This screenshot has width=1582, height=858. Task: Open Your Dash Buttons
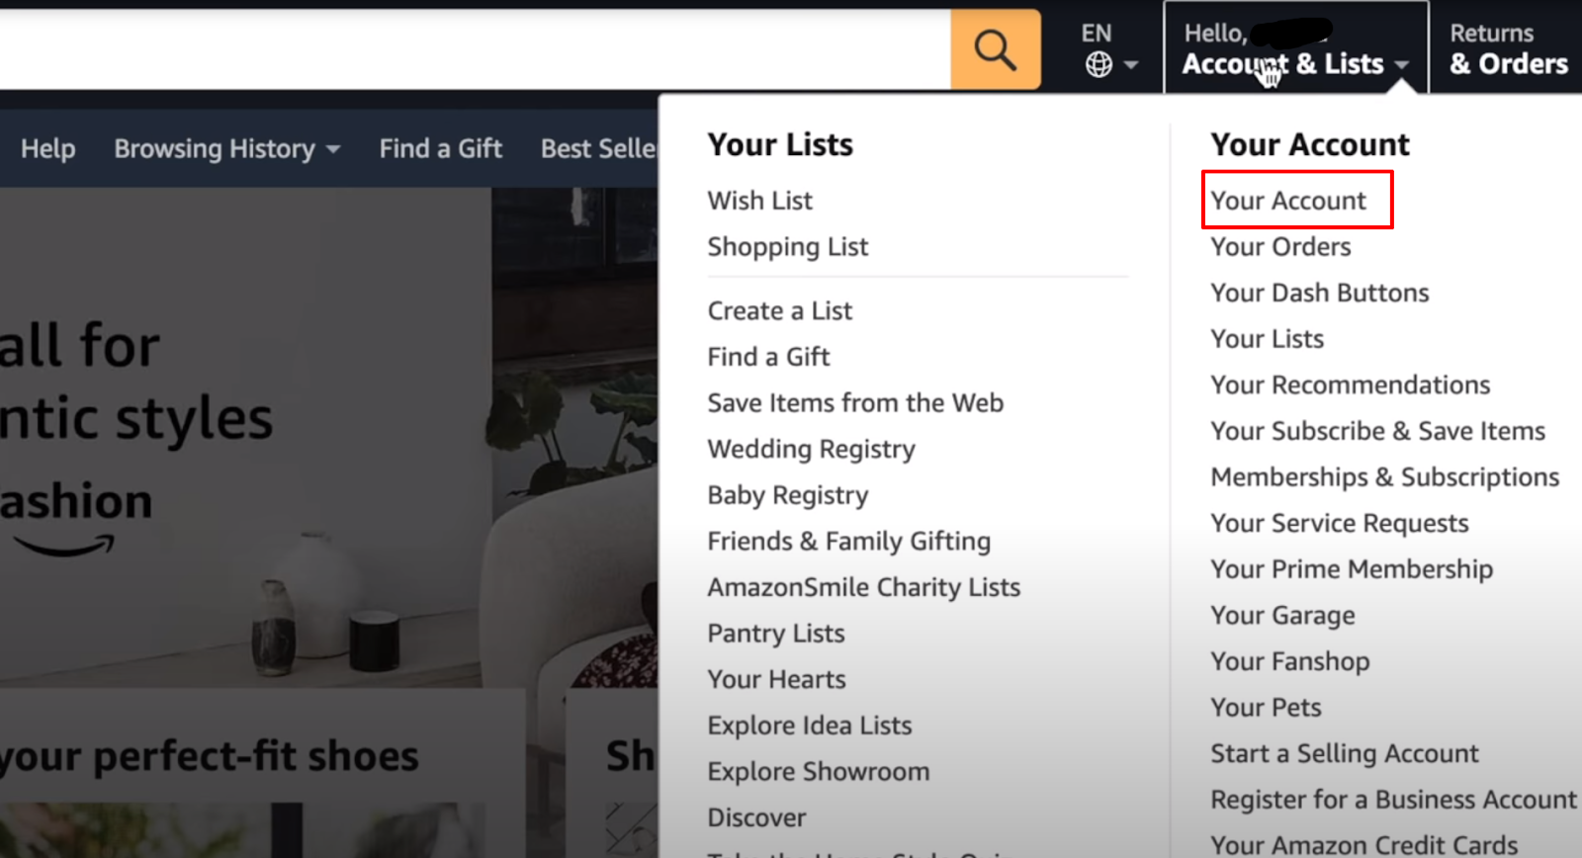tap(1319, 293)
